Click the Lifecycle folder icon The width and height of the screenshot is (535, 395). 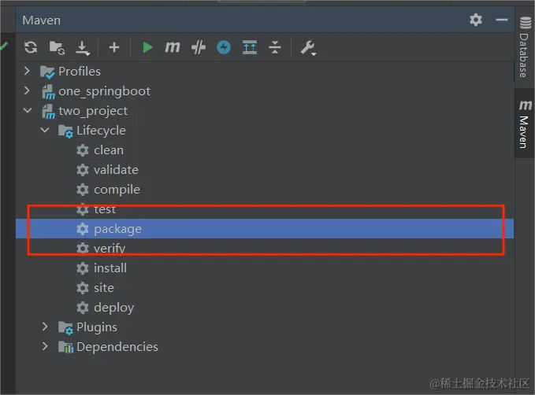click(65, 131)
